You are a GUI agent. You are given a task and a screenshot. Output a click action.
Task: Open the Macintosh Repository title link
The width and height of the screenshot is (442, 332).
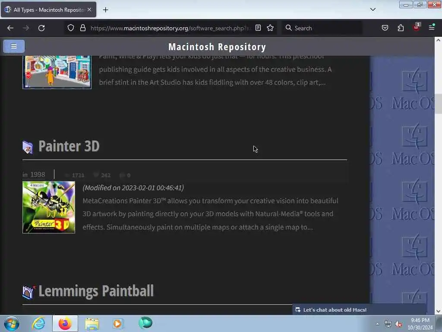click(217, 47)
